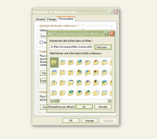This screenshot has width=157, height=139.
Task: Confirm with OK in the icon dialog
Action: 84,107
